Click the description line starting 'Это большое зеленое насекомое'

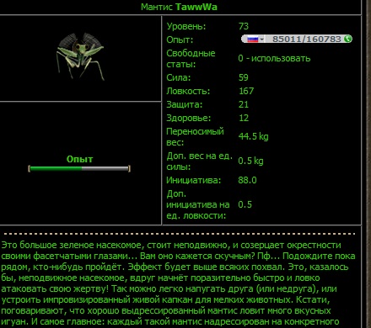pos(171,245)
